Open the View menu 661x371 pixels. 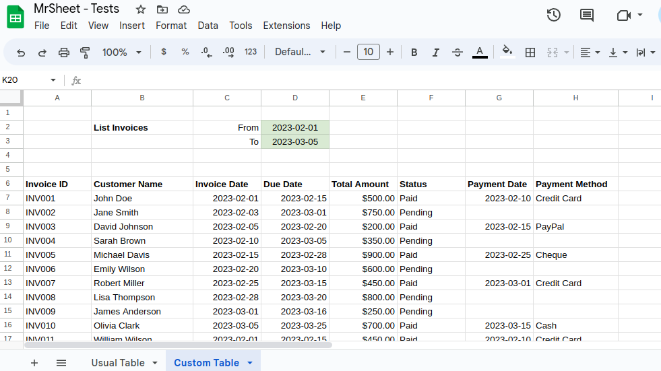(98, 26)
